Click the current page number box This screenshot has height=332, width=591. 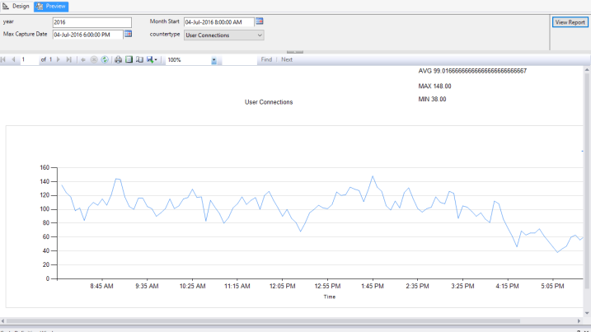click(x=30, y=60)
